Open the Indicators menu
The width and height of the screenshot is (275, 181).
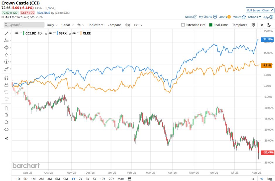coord(96,25)
